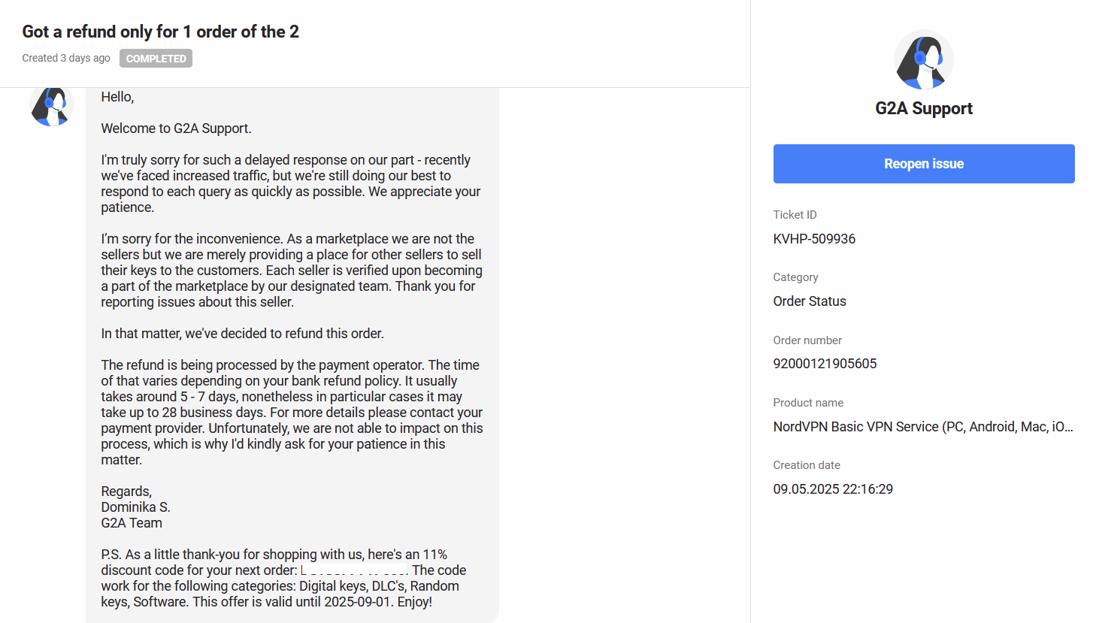Click the ticket ID KVHP-509936
Image resolution: width=1096 pixels, height=623 pixels.
814,239
